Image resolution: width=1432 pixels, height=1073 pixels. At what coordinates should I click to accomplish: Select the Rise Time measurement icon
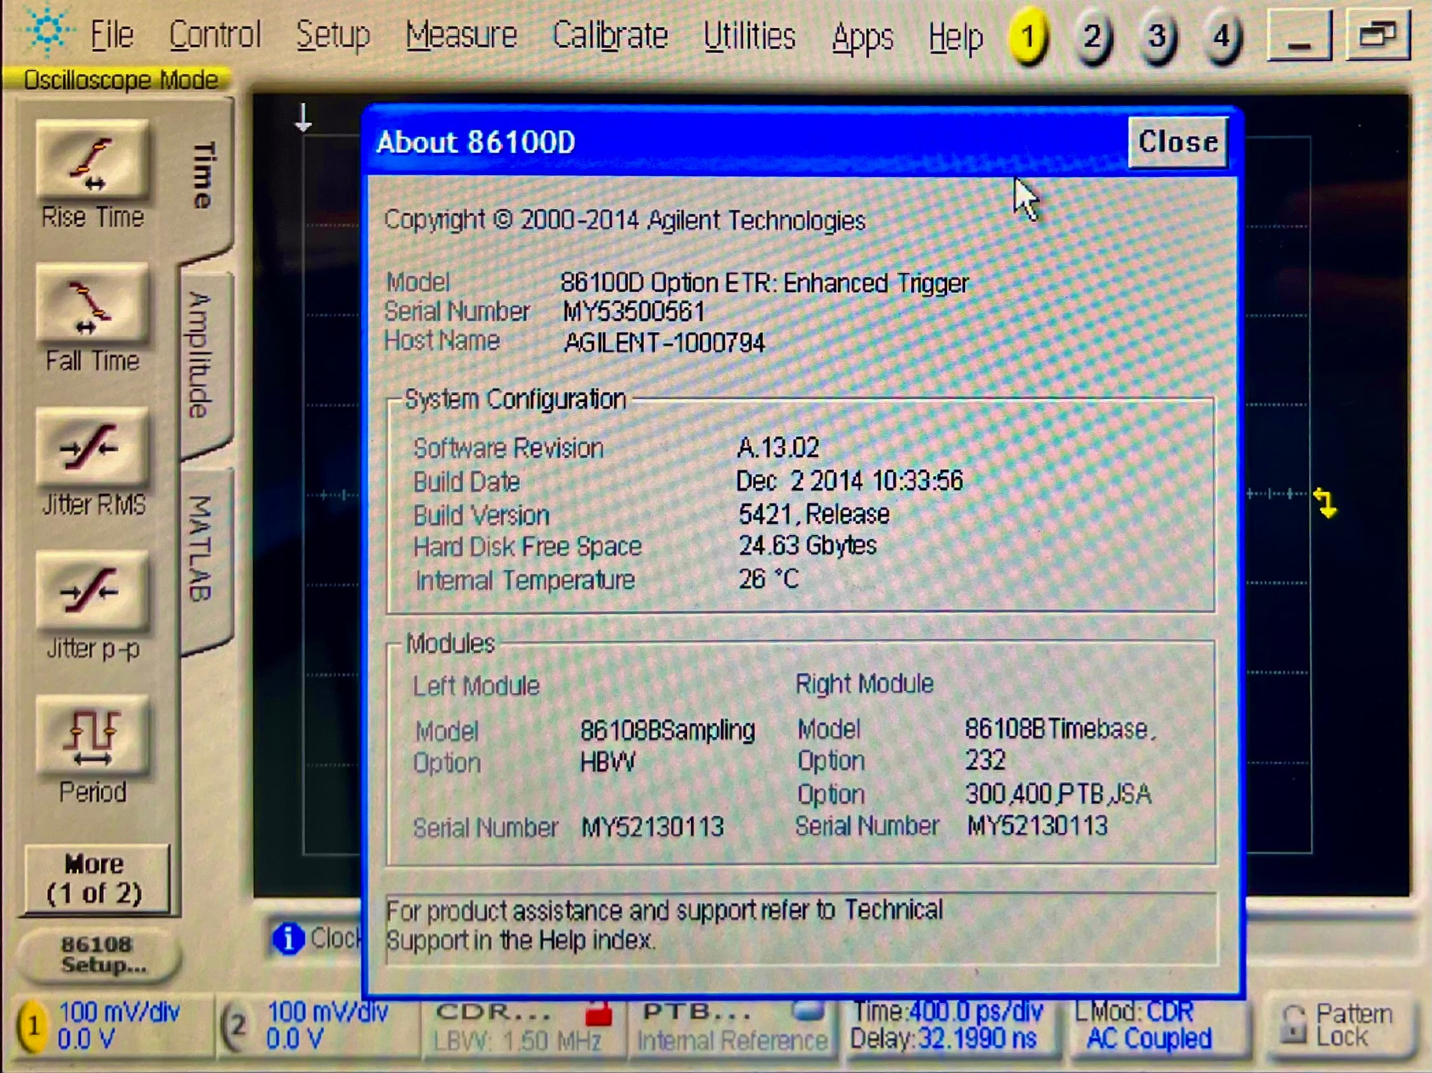tap(92, 159)
